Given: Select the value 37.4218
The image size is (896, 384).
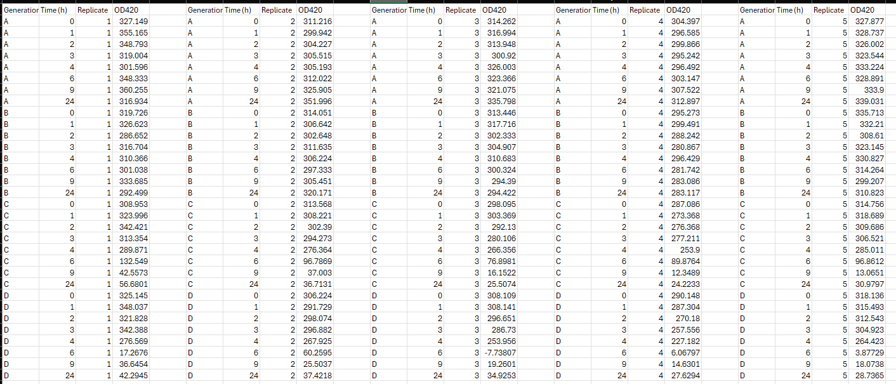Looking at the screenshot, I should tap(315, 376).
